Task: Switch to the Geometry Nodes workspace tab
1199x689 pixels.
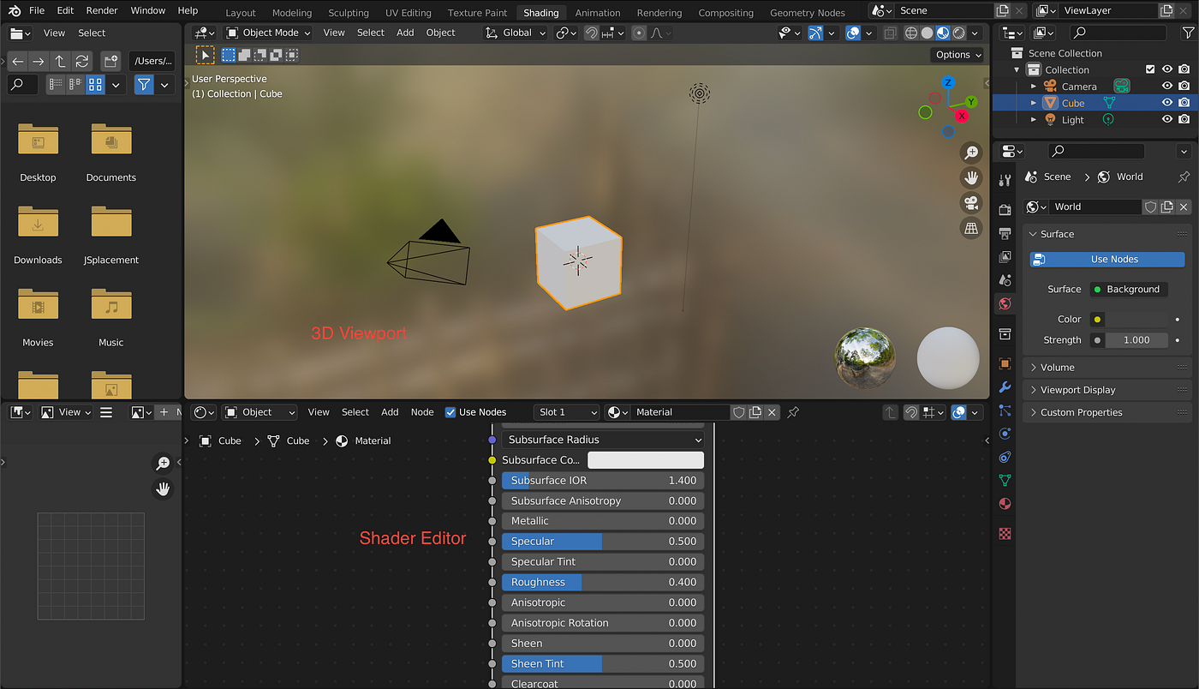Action: pos(807,12)
